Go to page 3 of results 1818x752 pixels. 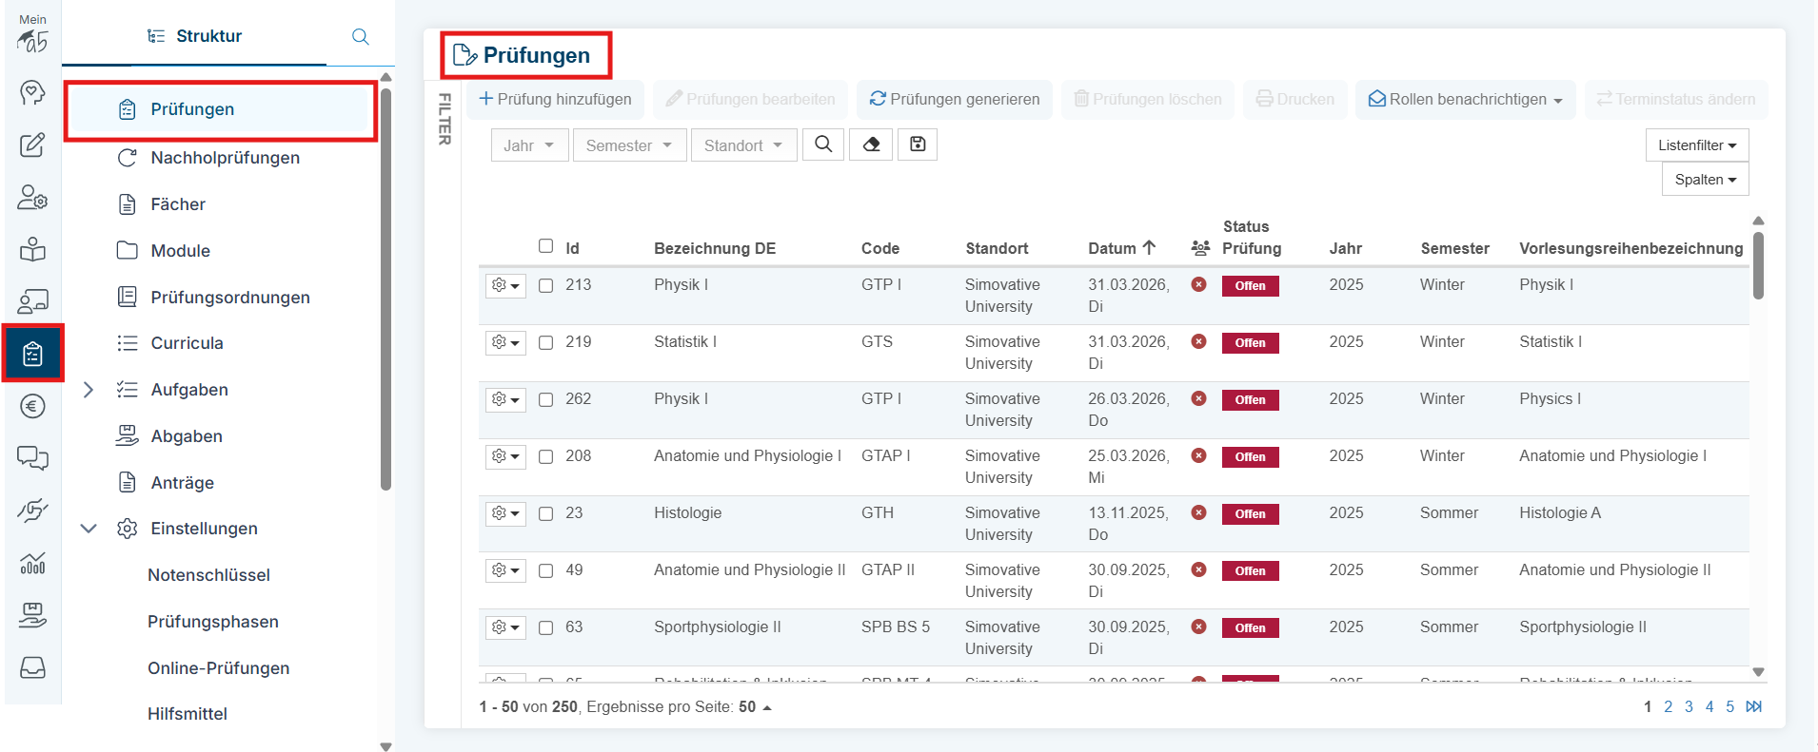pos(1689,706)
